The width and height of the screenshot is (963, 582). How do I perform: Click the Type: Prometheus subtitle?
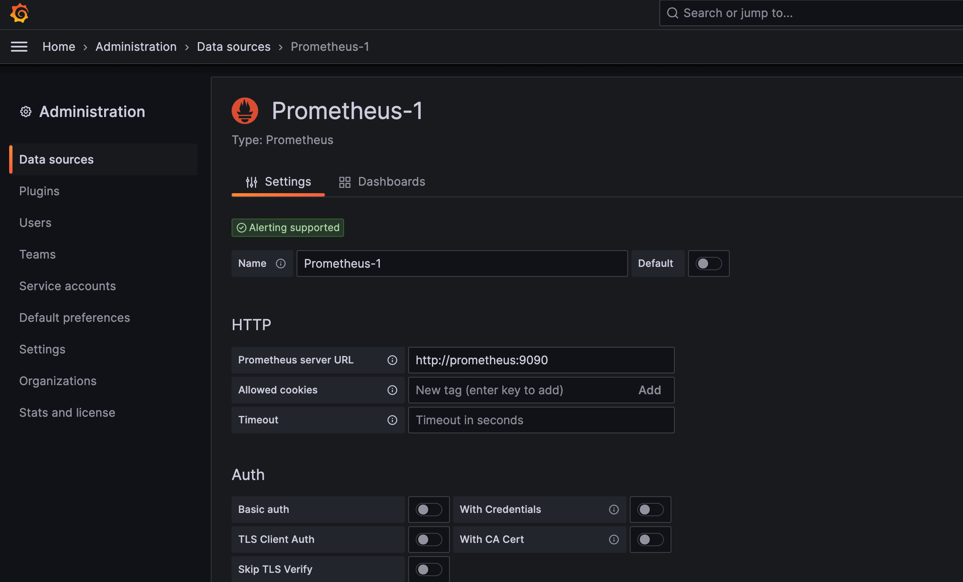pyautogui.click(x=282, y=140)
